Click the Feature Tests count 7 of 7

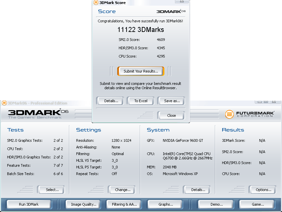click(58, 165)
